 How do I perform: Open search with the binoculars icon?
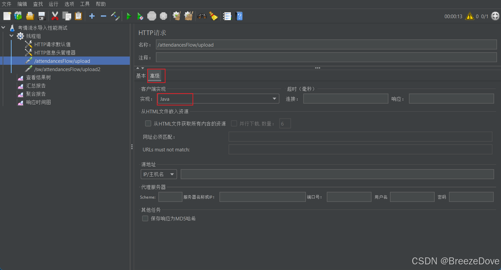click(202, 16)
